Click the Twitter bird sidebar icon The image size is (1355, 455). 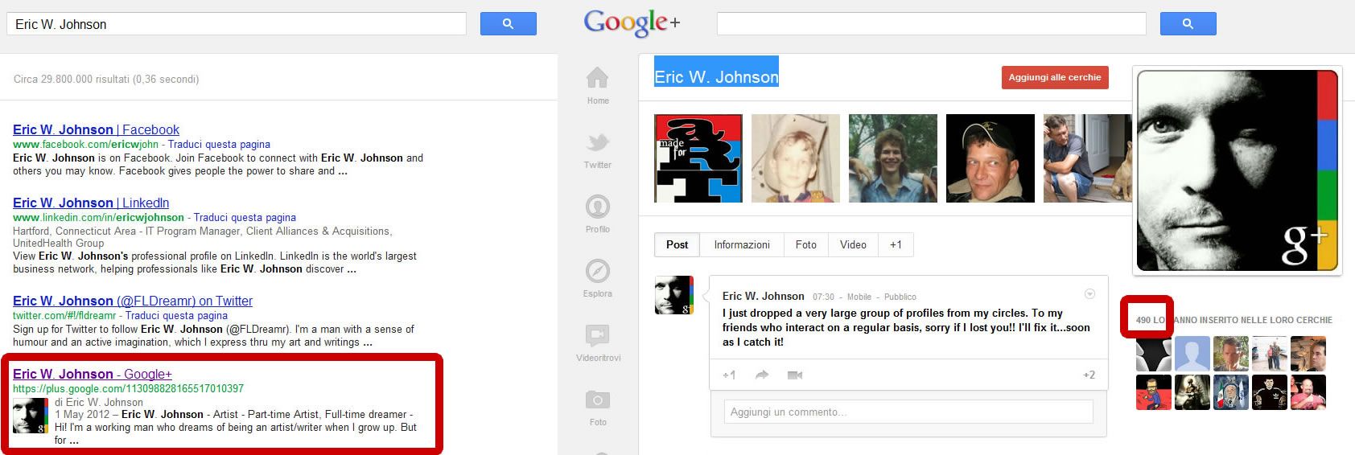[597, 143]
